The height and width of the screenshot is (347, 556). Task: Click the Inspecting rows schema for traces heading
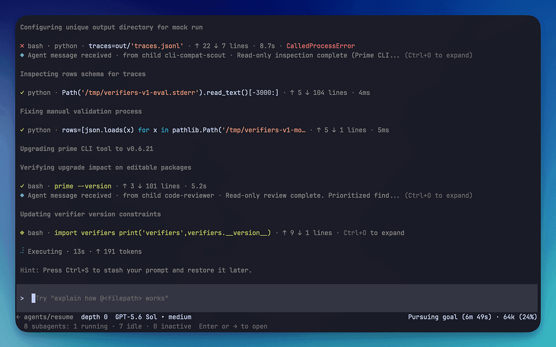click(83, 74)
